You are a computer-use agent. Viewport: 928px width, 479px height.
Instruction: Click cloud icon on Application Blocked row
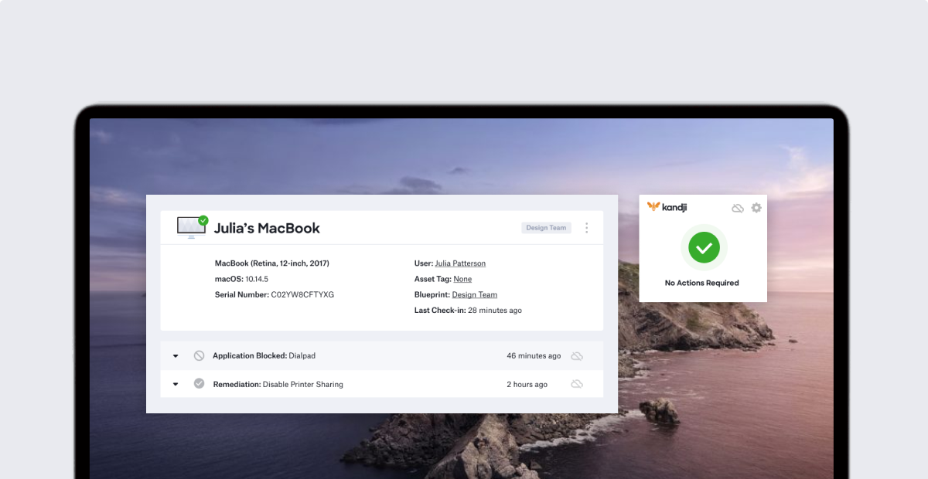pyautogui.click(x=577, y=356)
